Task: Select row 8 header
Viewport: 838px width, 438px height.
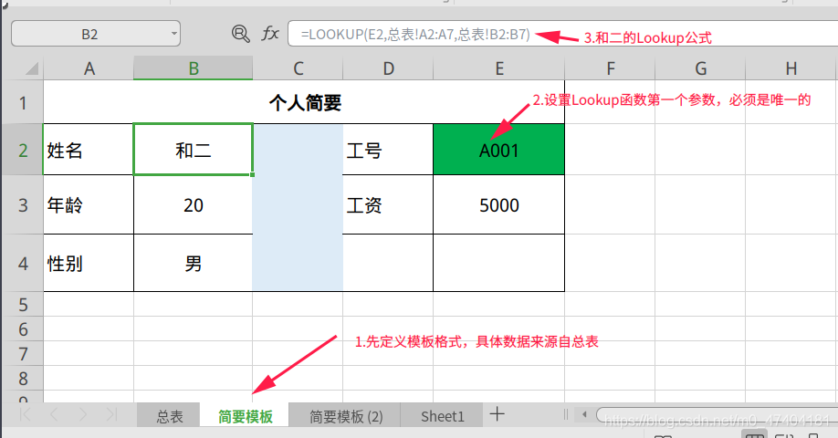Action: (x=23, y=378)
